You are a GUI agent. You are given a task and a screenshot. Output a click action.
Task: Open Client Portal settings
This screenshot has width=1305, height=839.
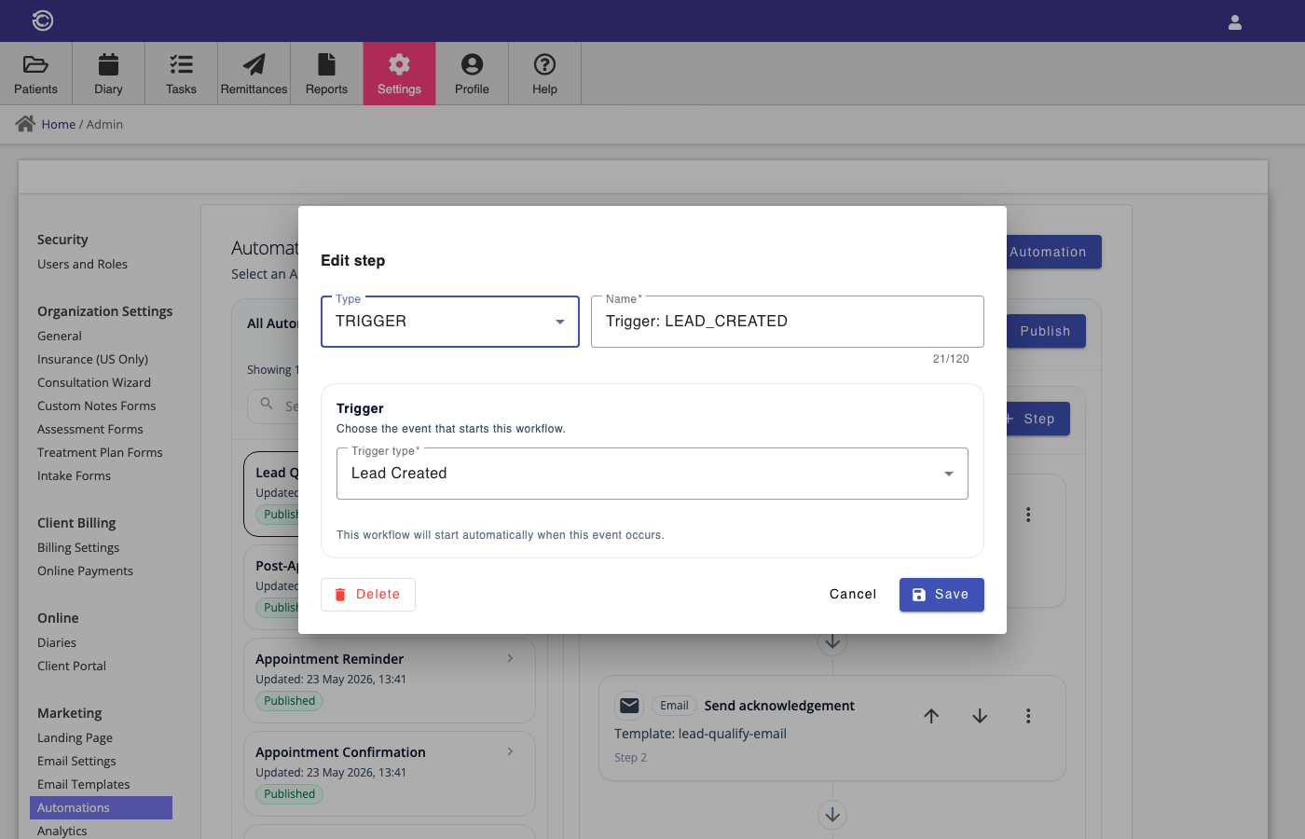coord(72,666)
